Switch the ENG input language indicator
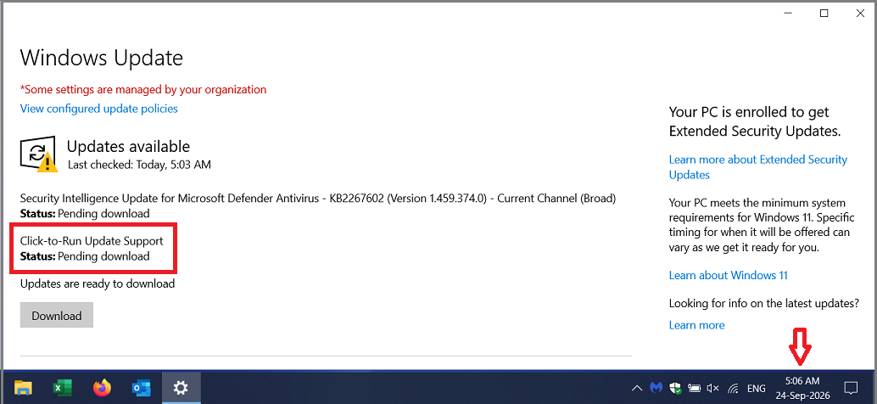This screenshot has height=404, width=877. (757, 388)
